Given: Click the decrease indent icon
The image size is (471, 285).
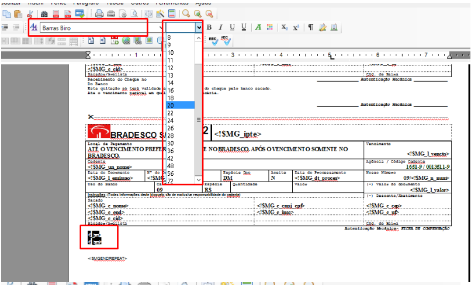Looking at the screenshot, I should pos(16,27).
